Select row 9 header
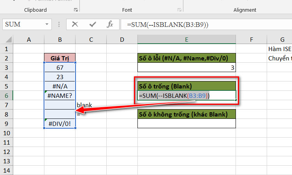The image size is (292, 175). click(x=7, y=124)
